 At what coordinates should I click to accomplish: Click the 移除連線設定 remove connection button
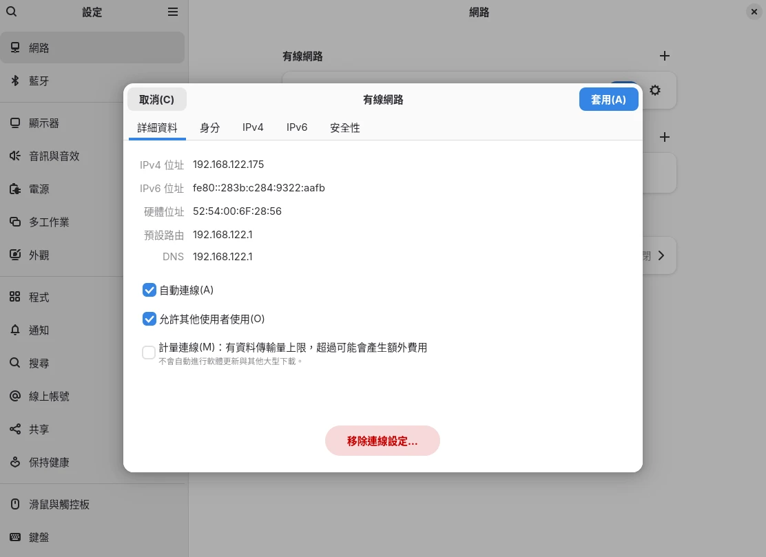click(x=382, y=441)
